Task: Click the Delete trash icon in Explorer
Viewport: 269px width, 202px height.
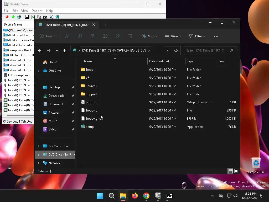Action: point(130,36)
